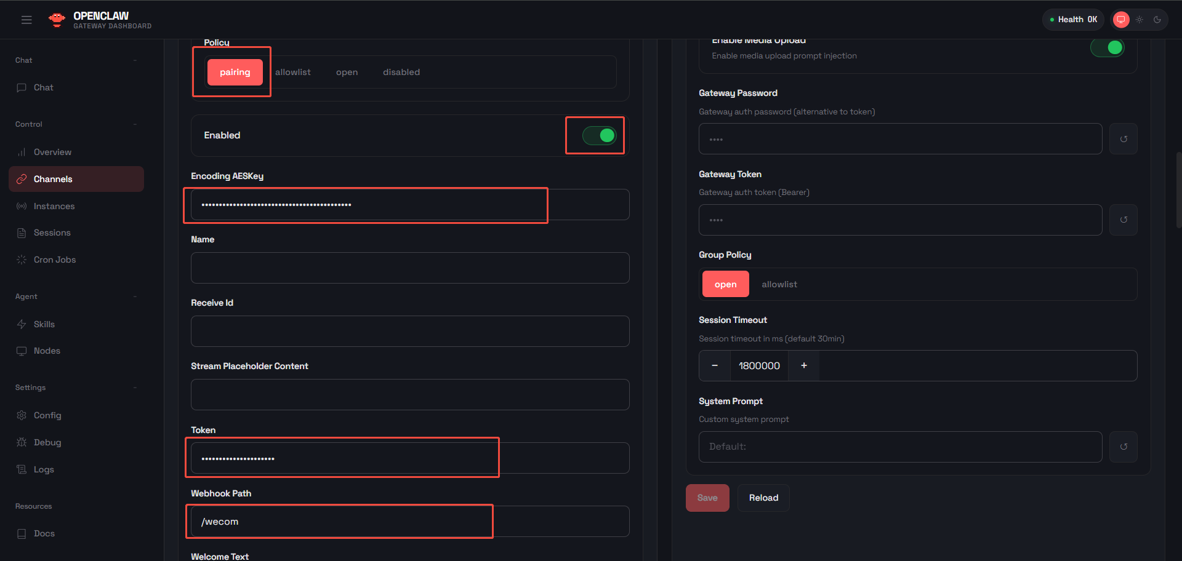Switch to light theme sun icon
This screenshot has width=1182, height=561.
[1140, 20]
